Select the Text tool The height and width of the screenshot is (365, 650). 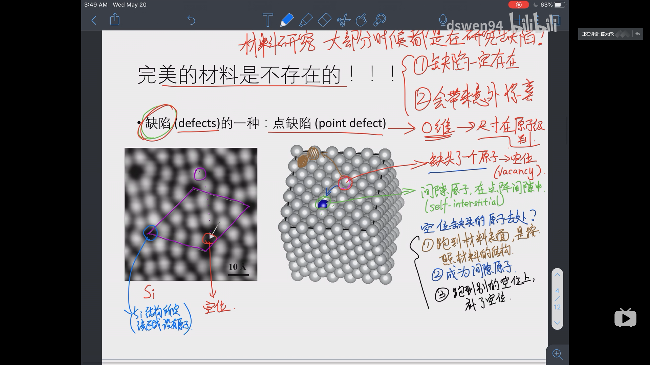pyautogui.click(x=267, y=20)
